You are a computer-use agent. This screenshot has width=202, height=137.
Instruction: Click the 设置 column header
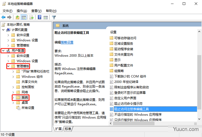coord(113,32)
